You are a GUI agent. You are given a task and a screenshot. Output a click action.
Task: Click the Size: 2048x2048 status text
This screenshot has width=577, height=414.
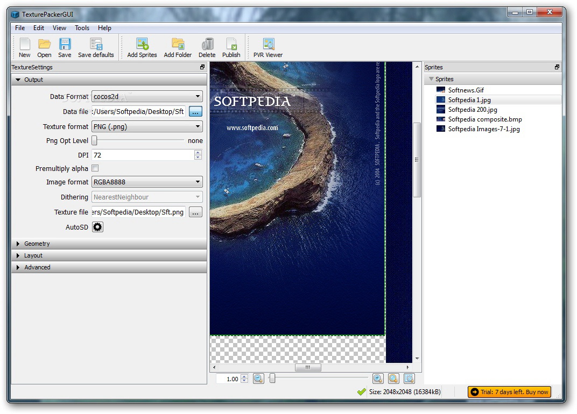pyautogui.click(x=405, y=392)
